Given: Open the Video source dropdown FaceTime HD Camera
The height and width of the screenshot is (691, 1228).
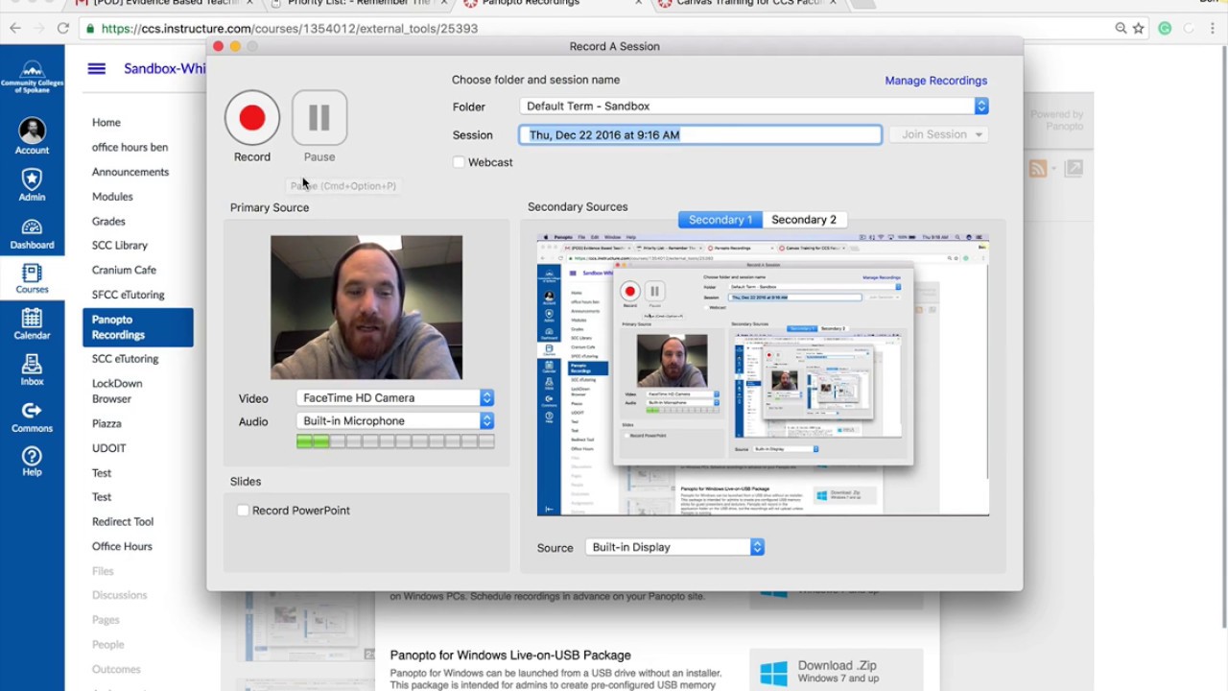Looking at the screenshot, I should (x=395, y=397).
